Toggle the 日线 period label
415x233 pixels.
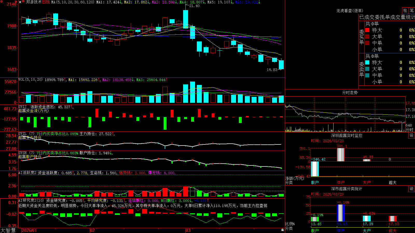(x=46, y=2)
